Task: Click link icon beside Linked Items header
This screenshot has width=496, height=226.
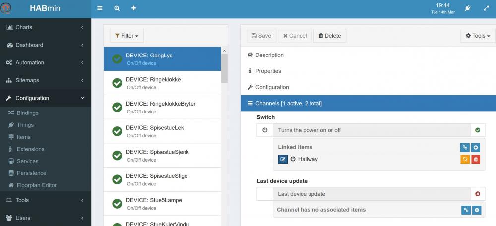Action: coord(465,147)
